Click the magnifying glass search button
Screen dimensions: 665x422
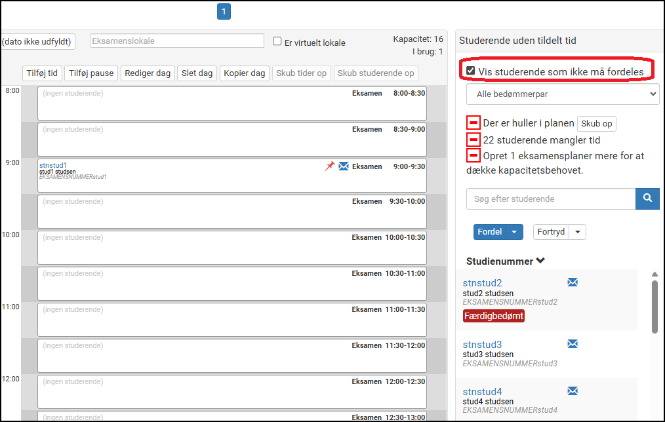click(x=647, y=199)
